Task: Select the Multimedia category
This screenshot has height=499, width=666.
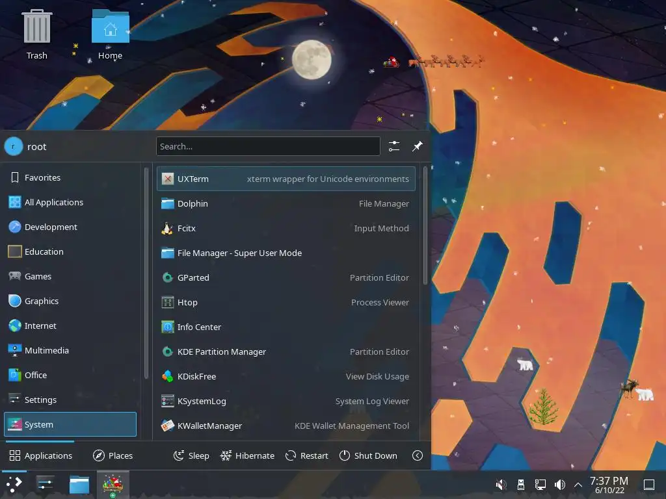Action: 70,350
